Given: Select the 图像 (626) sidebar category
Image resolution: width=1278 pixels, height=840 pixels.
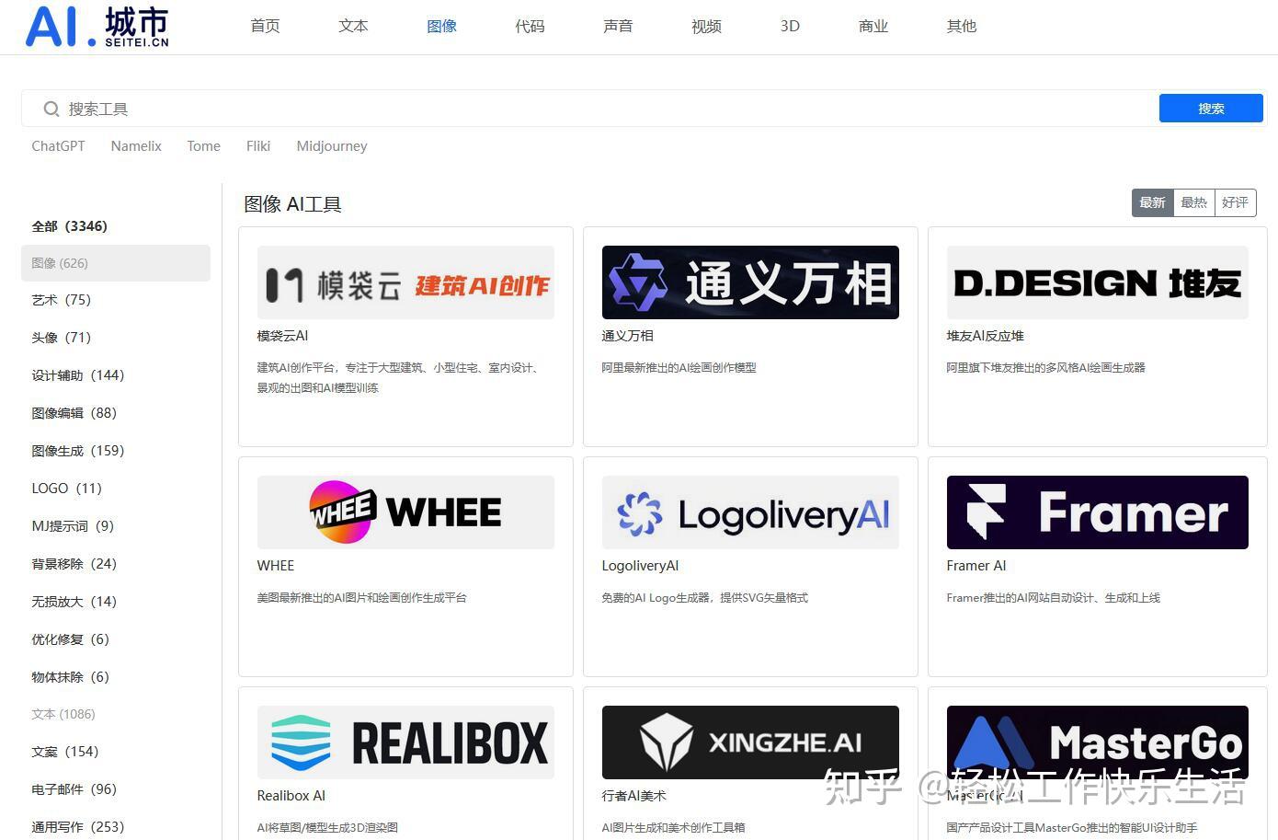Looking at the screenshot, I should 116,263.
